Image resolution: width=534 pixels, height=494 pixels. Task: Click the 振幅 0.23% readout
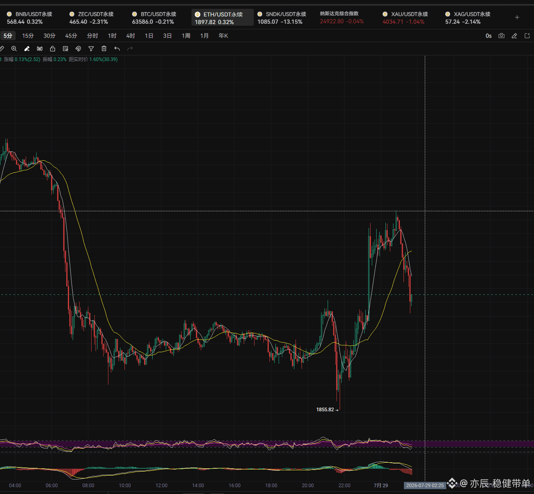point(55,59)
